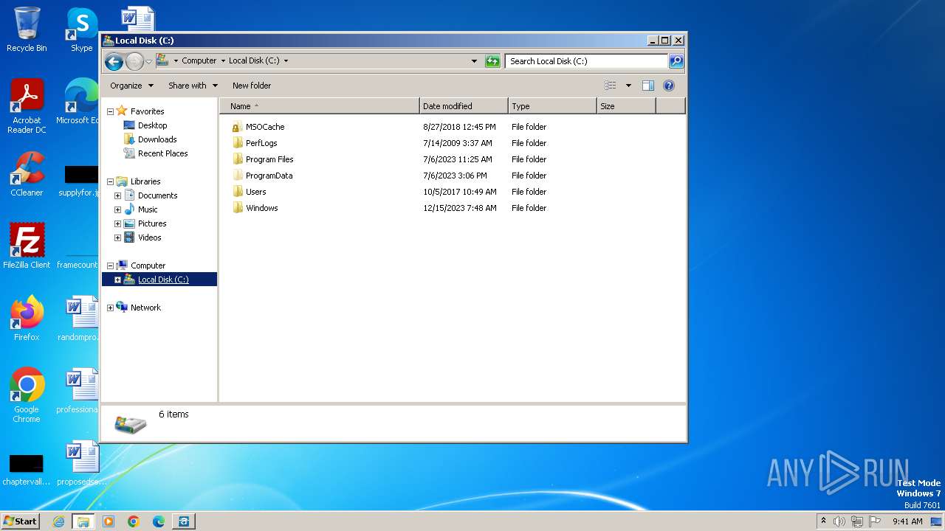945x531 pixels.
Task: Open the view options dropdown arrow
Action: pos(628,86)
